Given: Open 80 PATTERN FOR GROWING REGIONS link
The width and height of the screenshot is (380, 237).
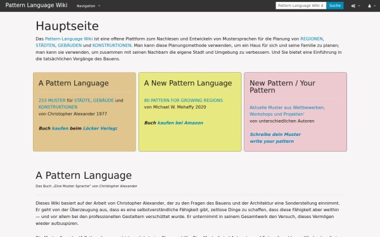Looking at the screenshot, I should pyautogui.click(x=184, y=100).
